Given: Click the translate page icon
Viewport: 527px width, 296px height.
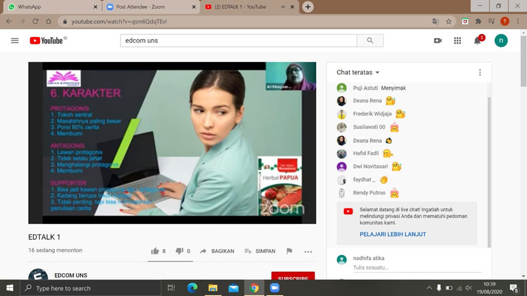Looking at the screenshot, I should click(436, 22).
